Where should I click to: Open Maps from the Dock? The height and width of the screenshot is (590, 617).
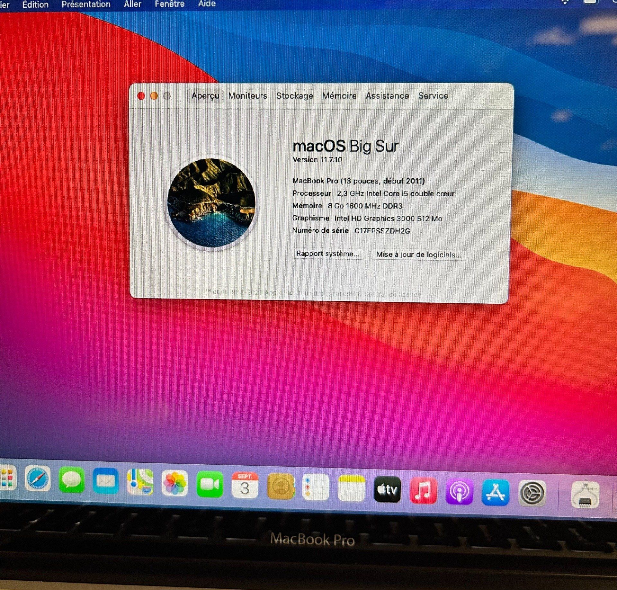coord(140,482)
